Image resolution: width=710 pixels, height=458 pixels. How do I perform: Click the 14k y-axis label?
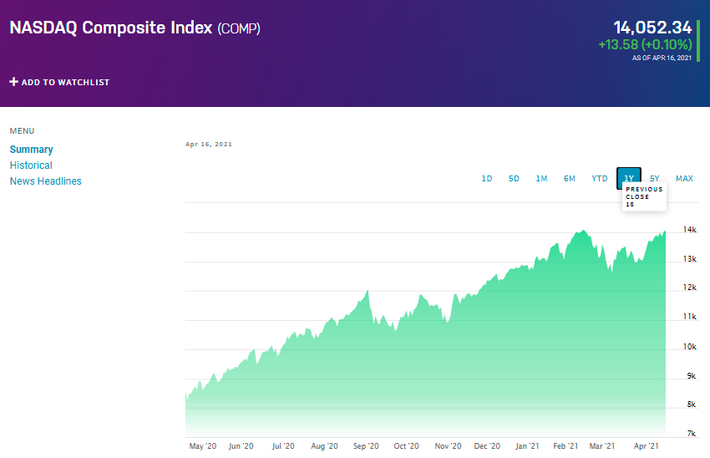coord(690,230)
